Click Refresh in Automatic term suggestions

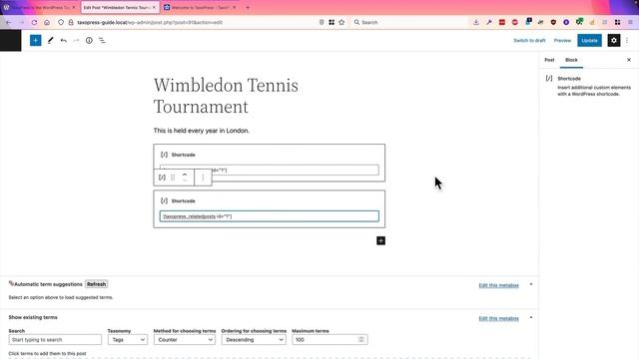click(x=96, y=284)
